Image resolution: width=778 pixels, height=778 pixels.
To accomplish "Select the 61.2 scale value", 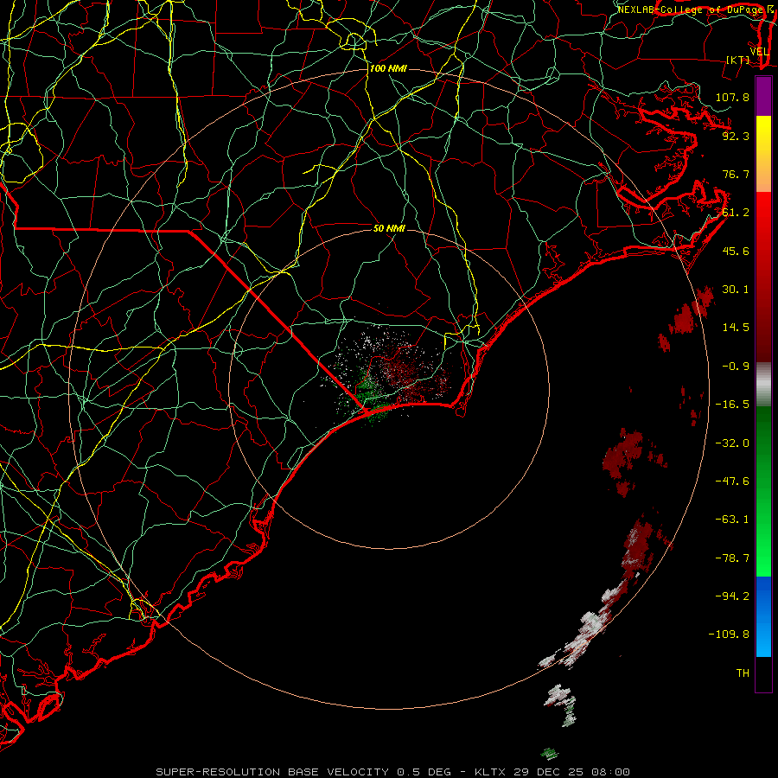I will (736, 213).
